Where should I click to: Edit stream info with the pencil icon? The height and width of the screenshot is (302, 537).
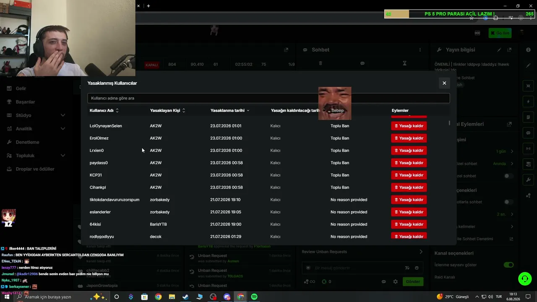click(499, 49)
